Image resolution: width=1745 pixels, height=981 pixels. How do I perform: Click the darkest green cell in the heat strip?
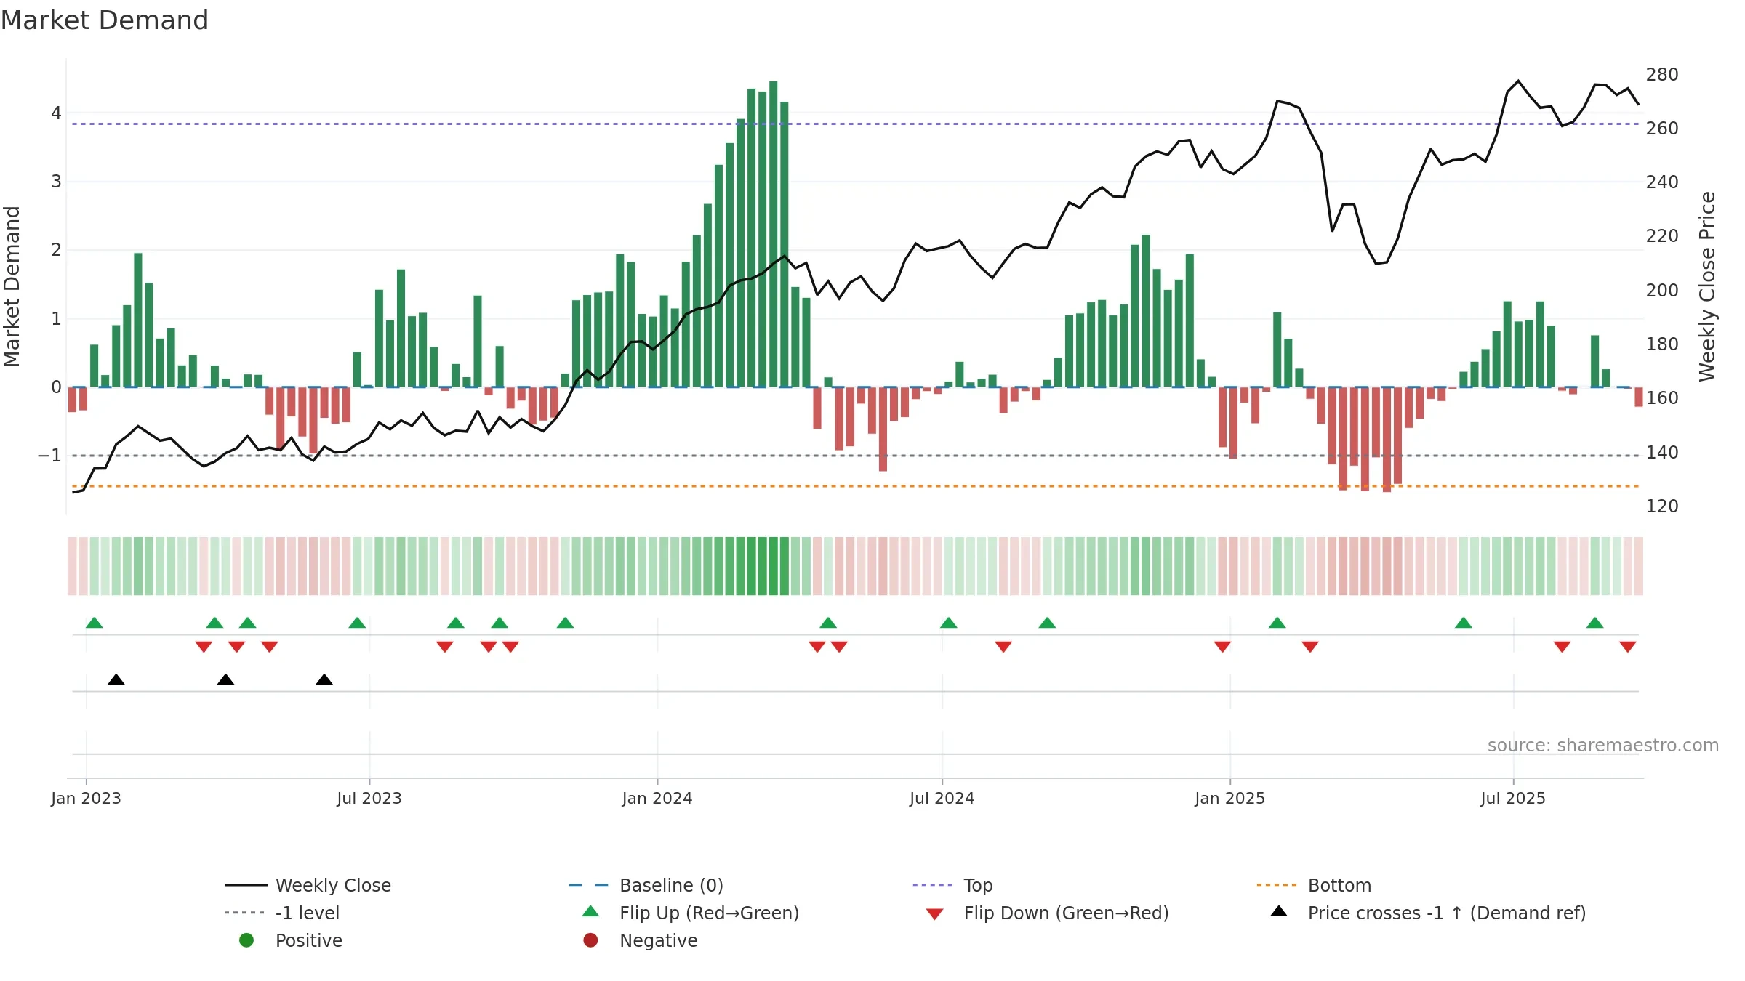tap(774, 566)
